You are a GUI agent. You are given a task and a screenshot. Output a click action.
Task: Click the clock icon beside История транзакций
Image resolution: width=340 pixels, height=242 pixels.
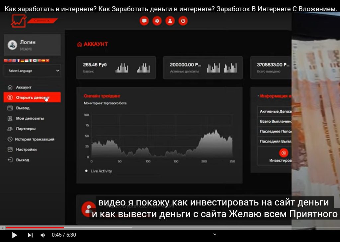point(10,139)
